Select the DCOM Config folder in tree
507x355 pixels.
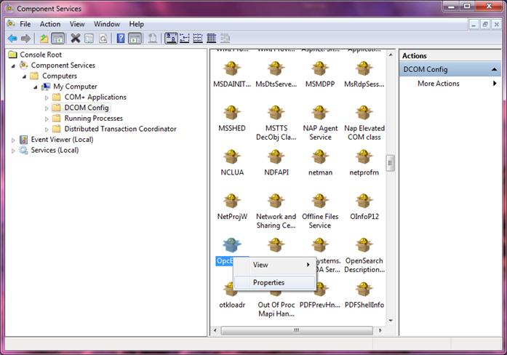click(x=87, y=108)
